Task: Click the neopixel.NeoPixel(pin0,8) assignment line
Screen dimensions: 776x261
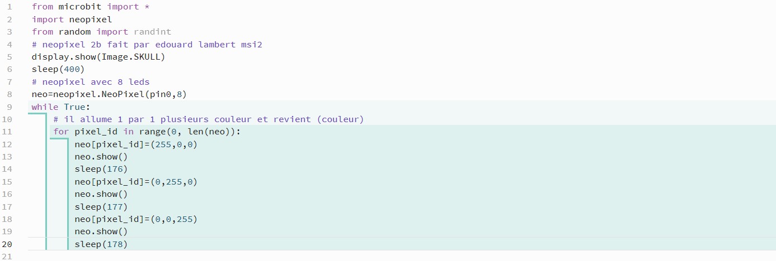Action: 109,94
